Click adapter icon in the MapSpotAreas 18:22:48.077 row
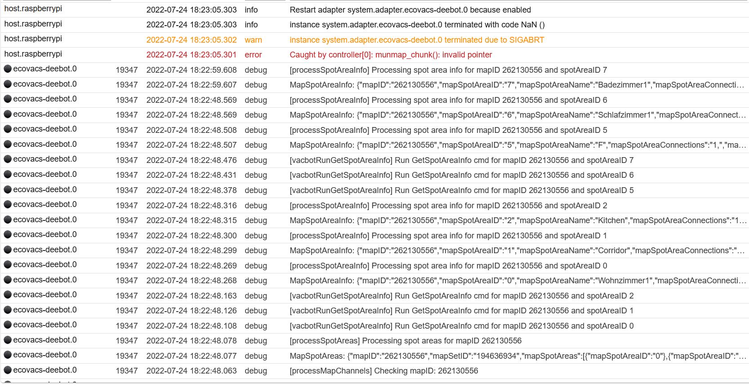749x387 pixels. pyautogui.click(x=8, y=355)
